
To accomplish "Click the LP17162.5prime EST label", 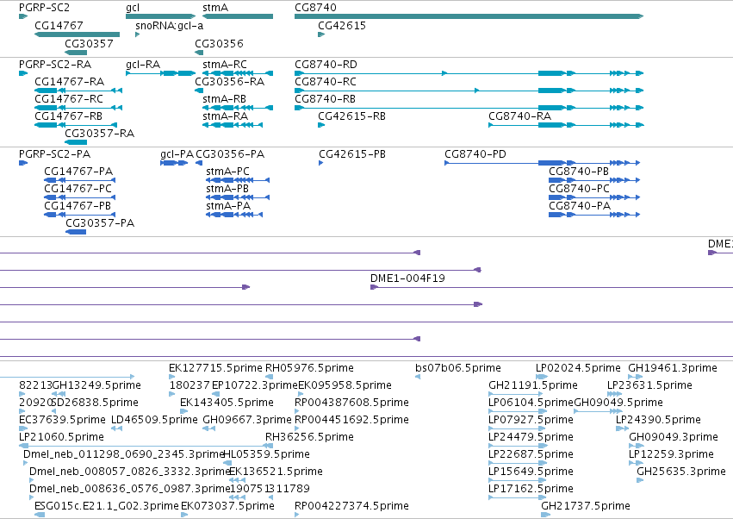I will point(531,489).
